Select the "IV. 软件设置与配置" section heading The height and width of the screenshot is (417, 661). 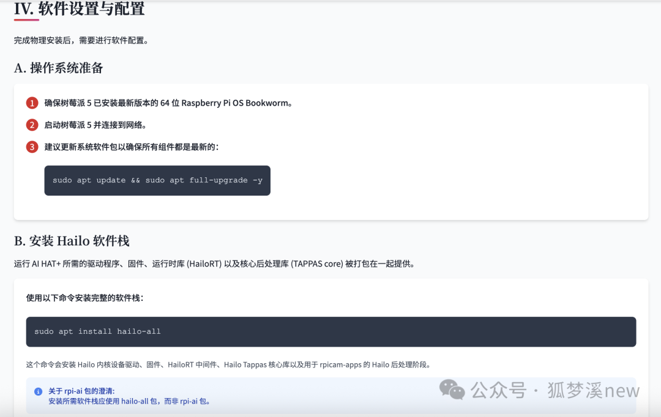point(80,9)
